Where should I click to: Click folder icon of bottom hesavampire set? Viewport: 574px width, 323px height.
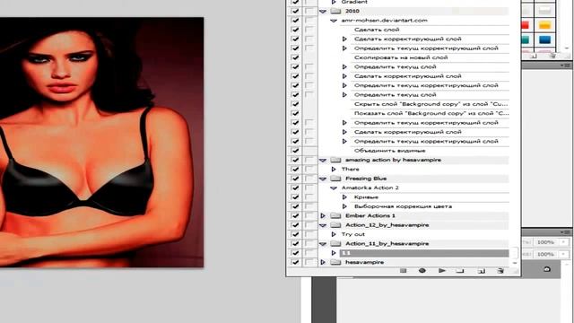coord(335,262)
